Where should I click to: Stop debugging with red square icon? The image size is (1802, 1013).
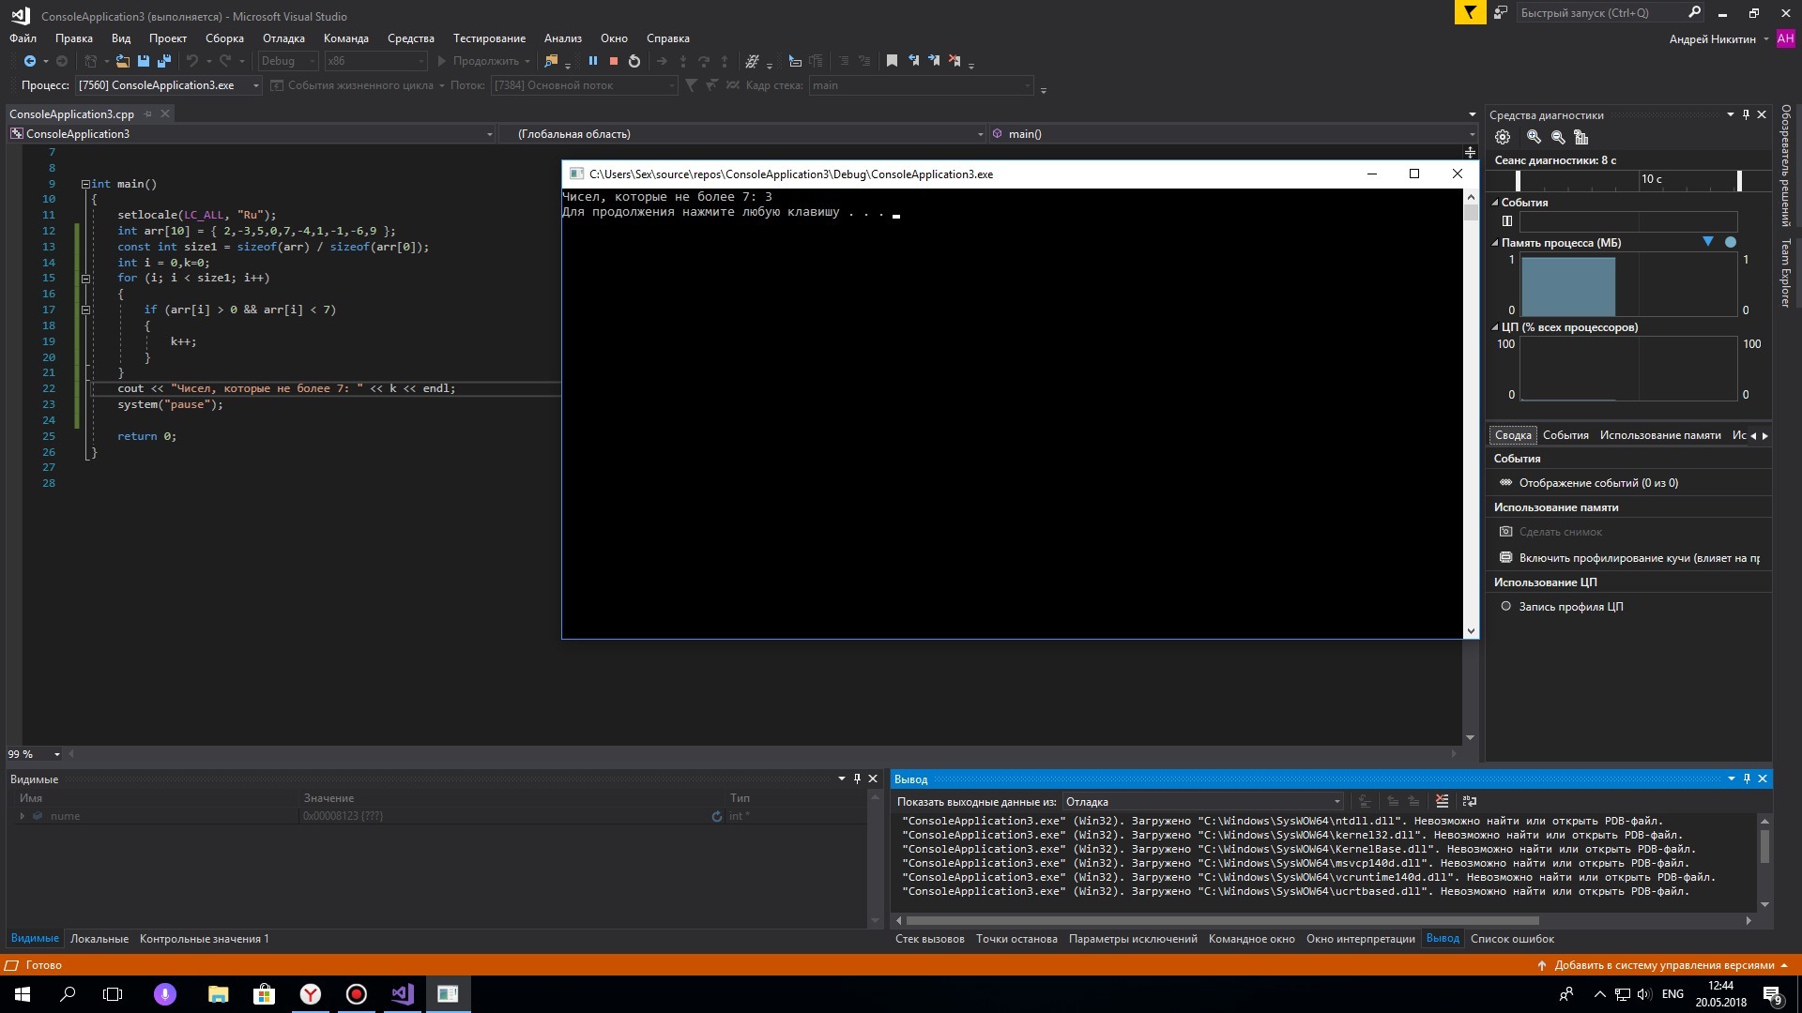click(613, 61)
